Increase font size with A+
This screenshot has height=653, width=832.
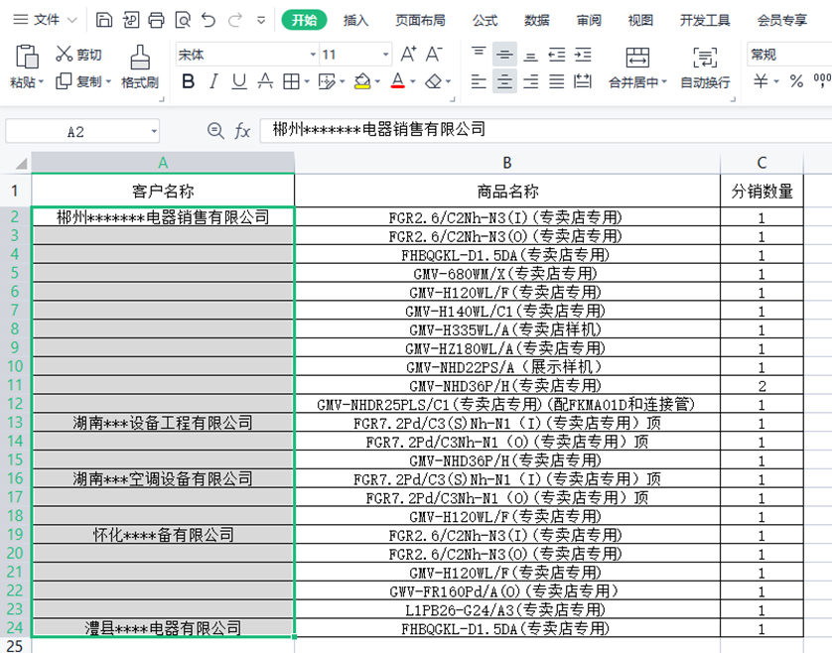tap(408, 55)
